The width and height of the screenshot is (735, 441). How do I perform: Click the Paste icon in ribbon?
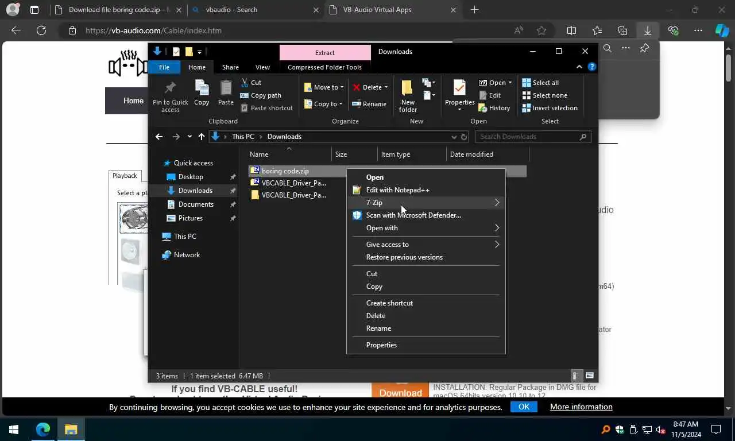point(226,88)
